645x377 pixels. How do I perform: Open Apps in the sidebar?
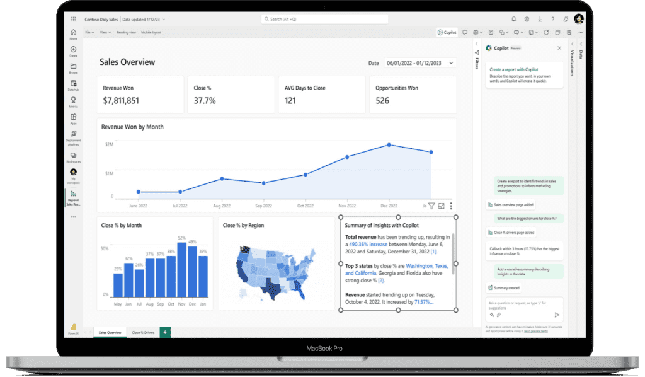(x=73, y=119)
